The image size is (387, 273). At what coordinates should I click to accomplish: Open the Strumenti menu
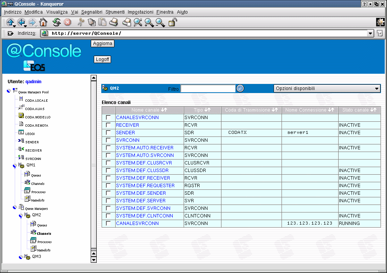[x=115, y=12]
